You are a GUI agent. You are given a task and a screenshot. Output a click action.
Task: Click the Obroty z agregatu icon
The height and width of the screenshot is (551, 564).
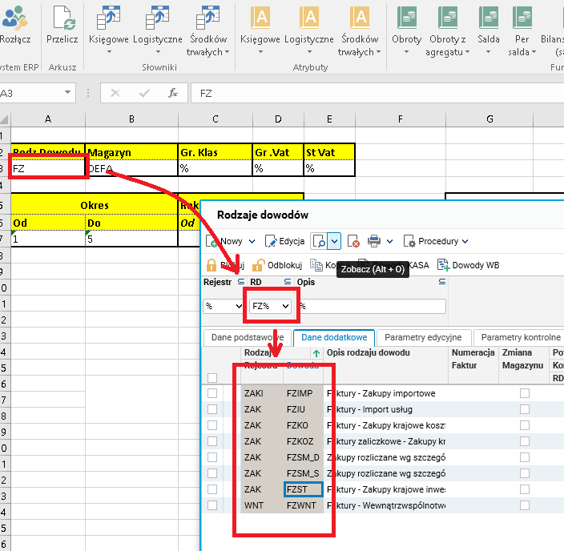(448, 18)
